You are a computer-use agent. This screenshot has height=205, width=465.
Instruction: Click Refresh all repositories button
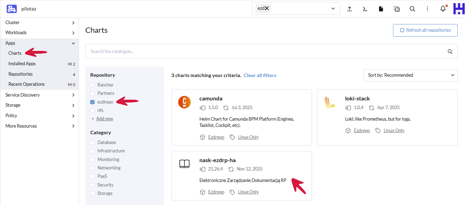click(x=425, y=30)
